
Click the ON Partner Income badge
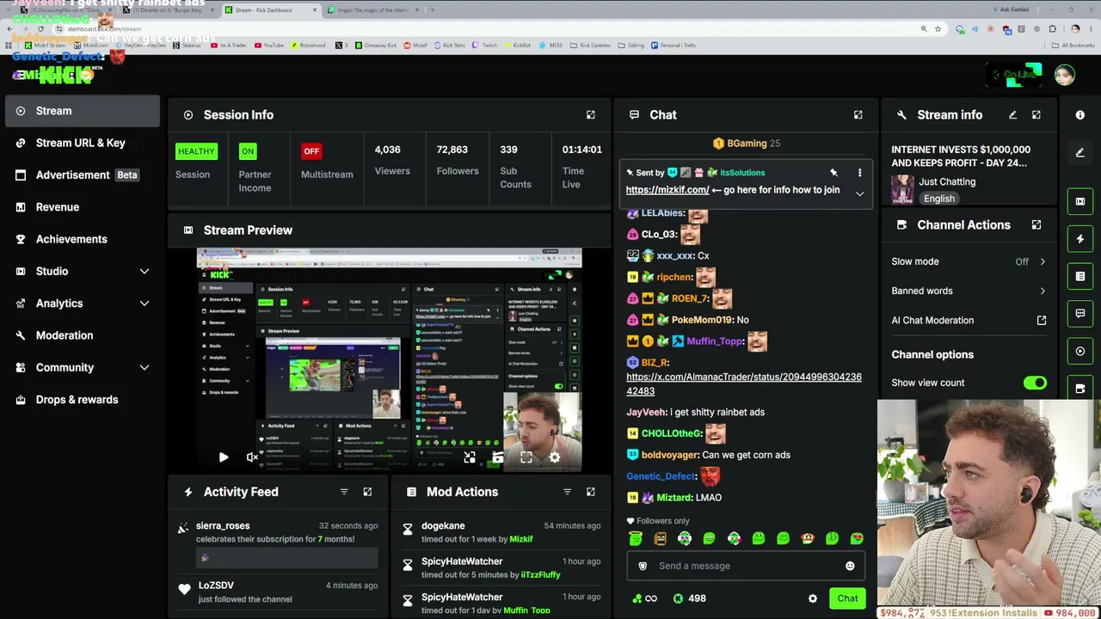(x=248, y=151)
